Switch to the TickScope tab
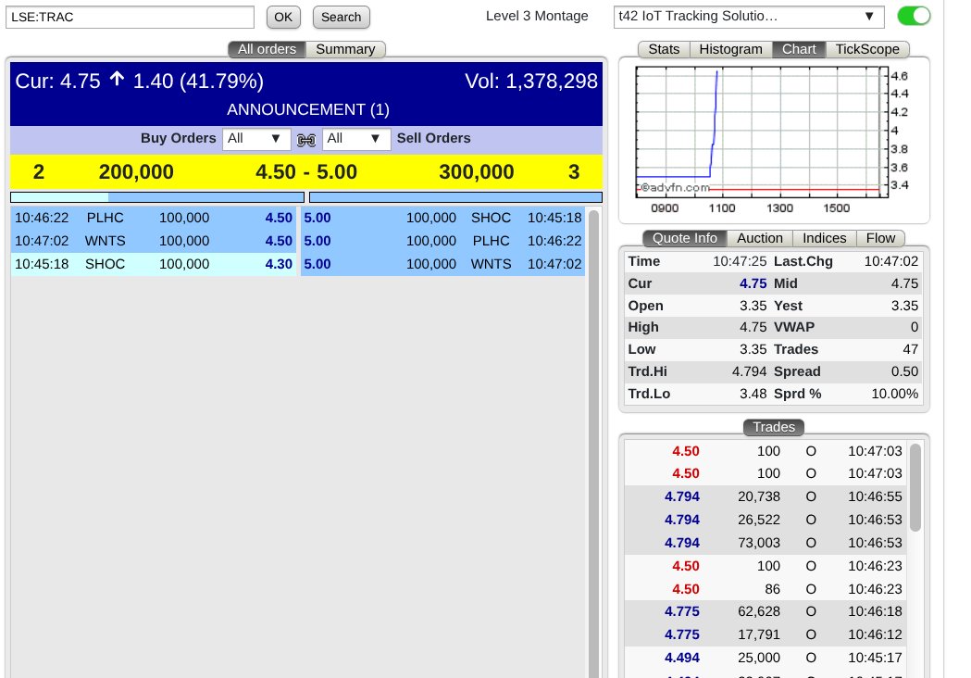 (x=867, y=49)
